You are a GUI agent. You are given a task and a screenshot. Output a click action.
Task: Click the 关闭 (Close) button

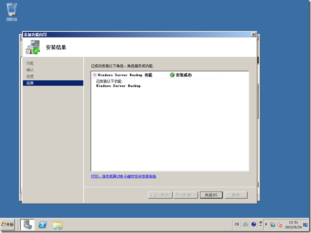click(x=211, y=195)
